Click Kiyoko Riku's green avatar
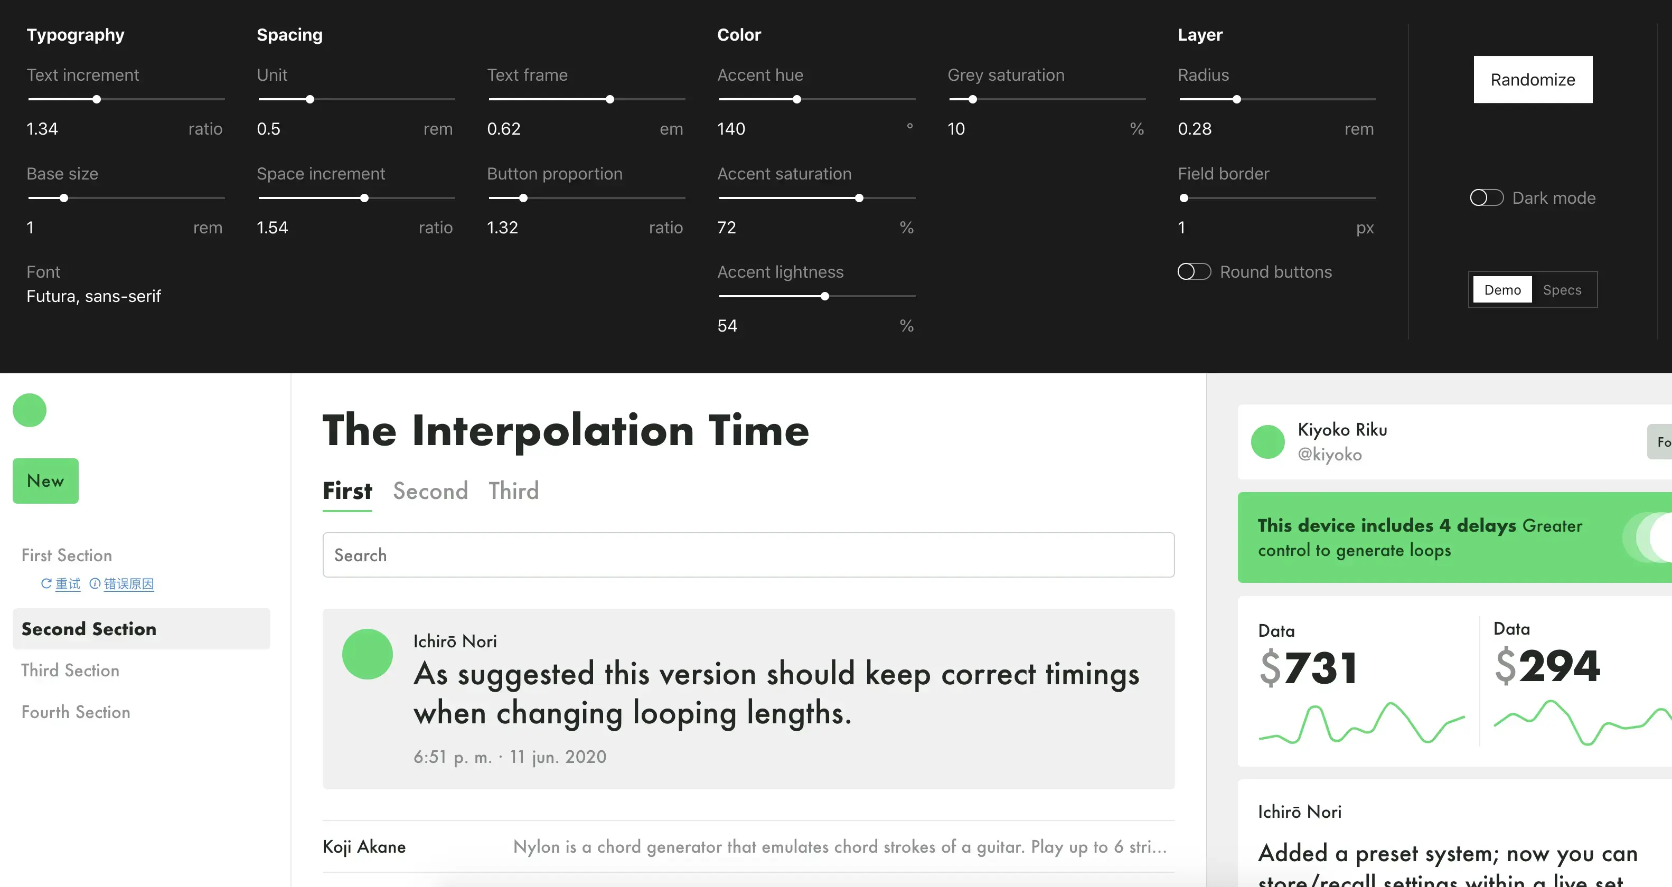 tap(1267, 442)
